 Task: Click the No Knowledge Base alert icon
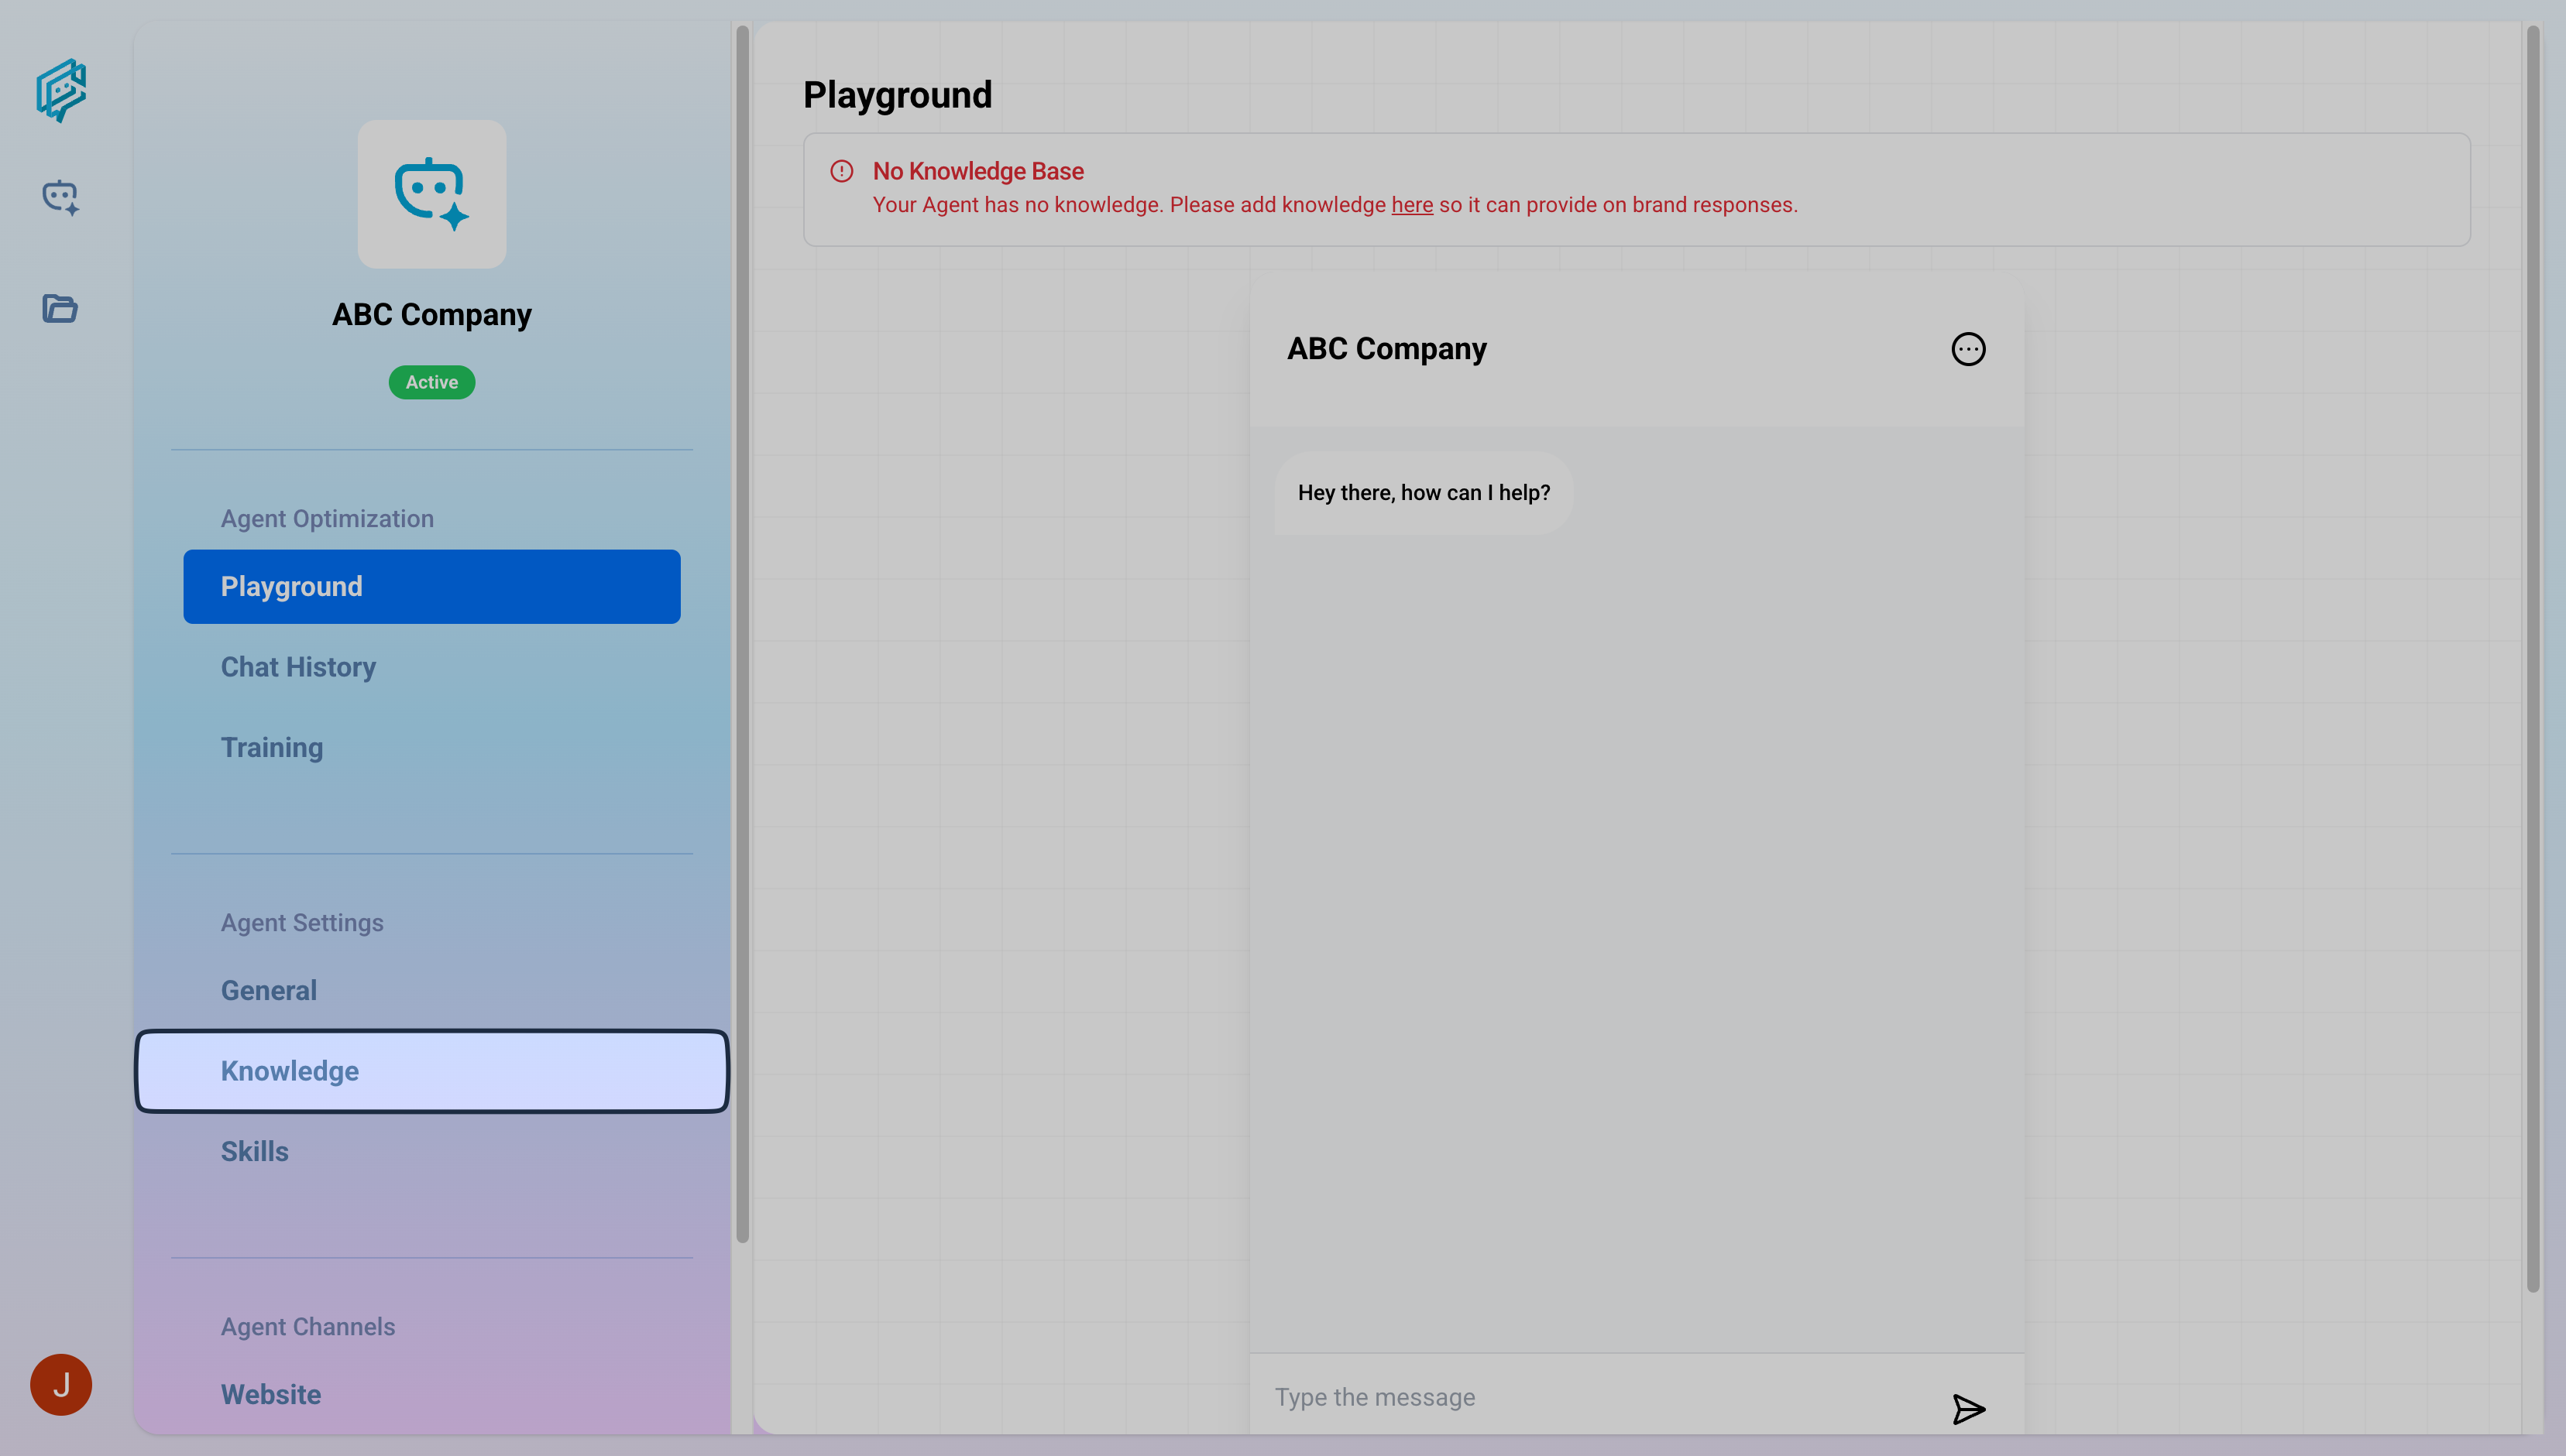(841, 171)
